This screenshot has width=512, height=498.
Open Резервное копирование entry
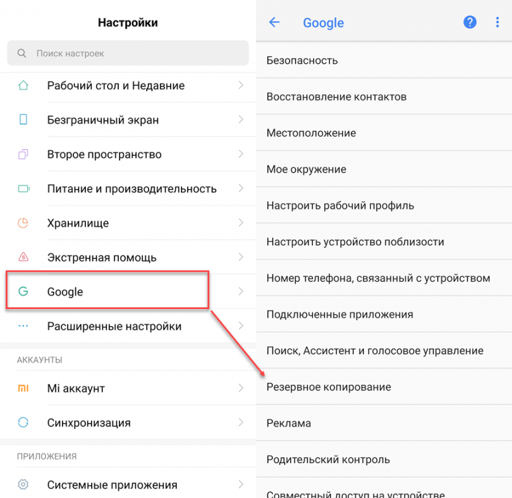[329, 387]
